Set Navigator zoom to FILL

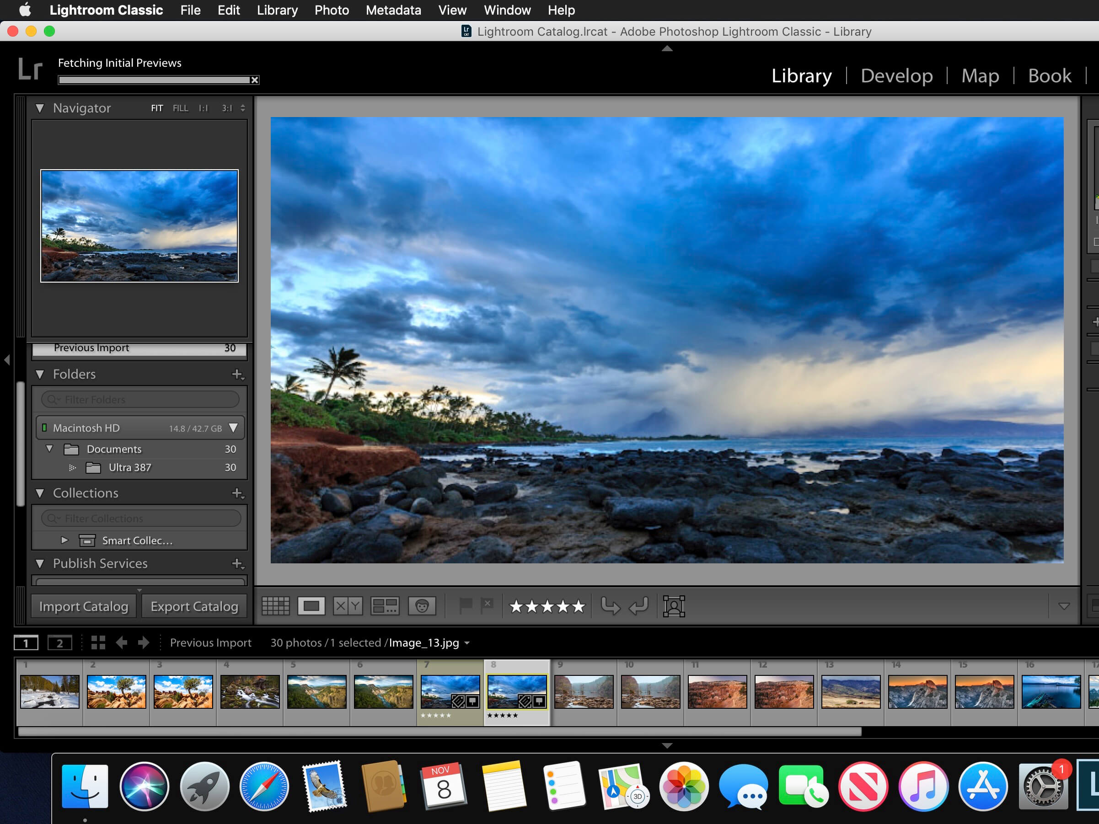pos(180,108)
